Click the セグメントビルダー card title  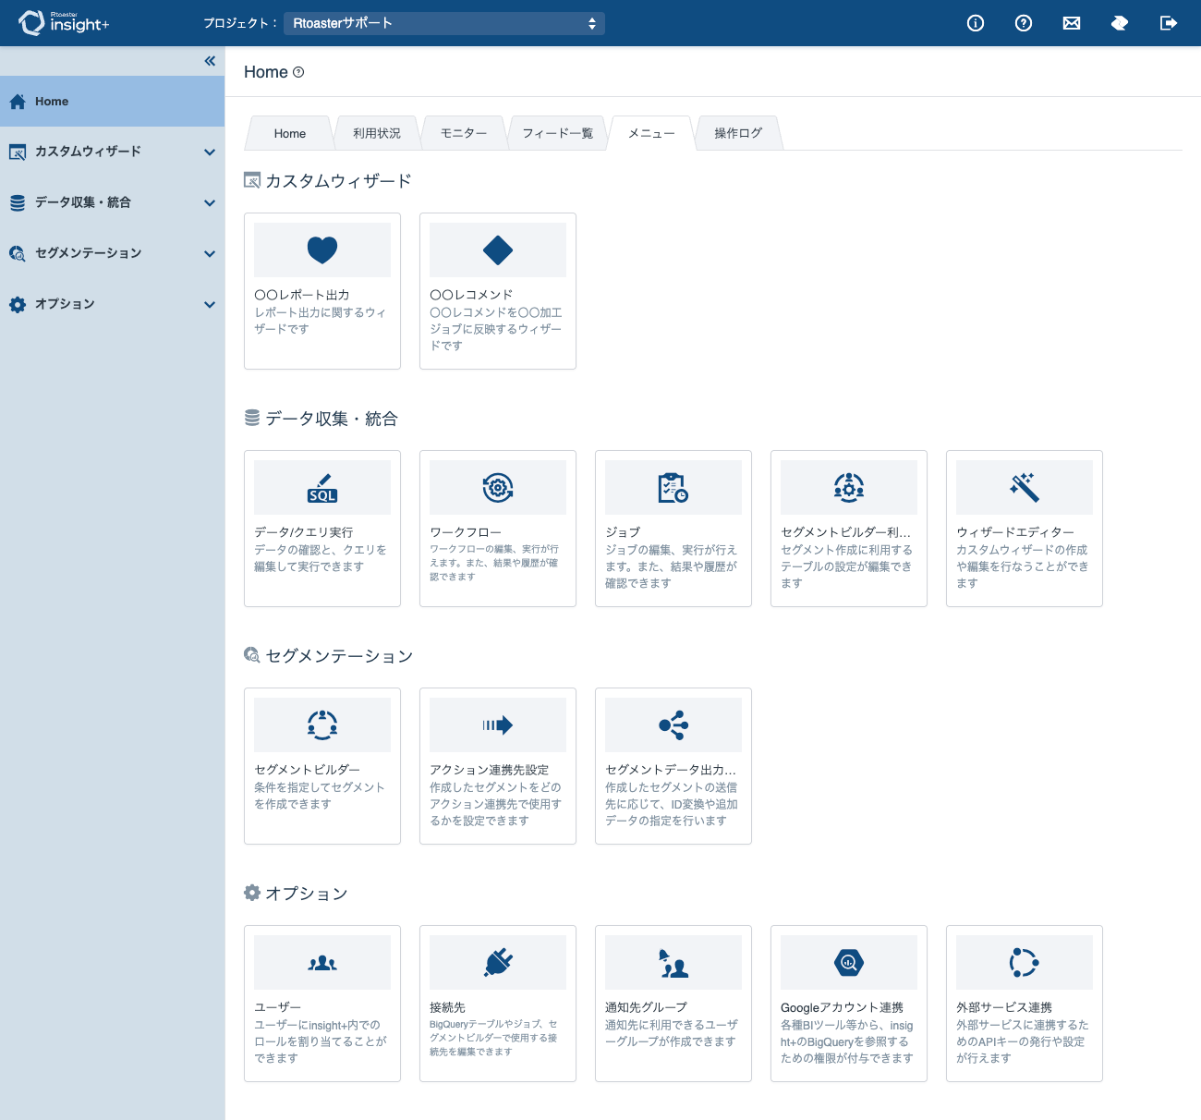[x=308, y=770]
